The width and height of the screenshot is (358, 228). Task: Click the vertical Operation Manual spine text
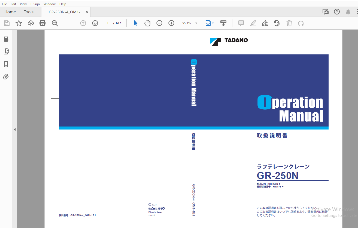[x=194, y=82]
